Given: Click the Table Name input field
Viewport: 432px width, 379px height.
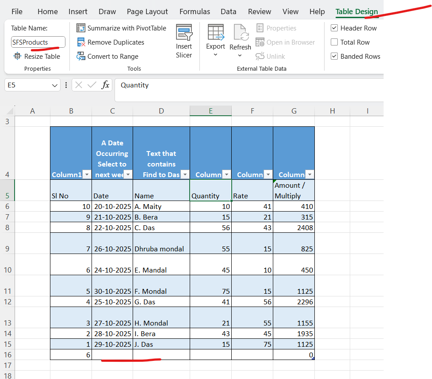Looking at the screenshot, I should point(38,42).
